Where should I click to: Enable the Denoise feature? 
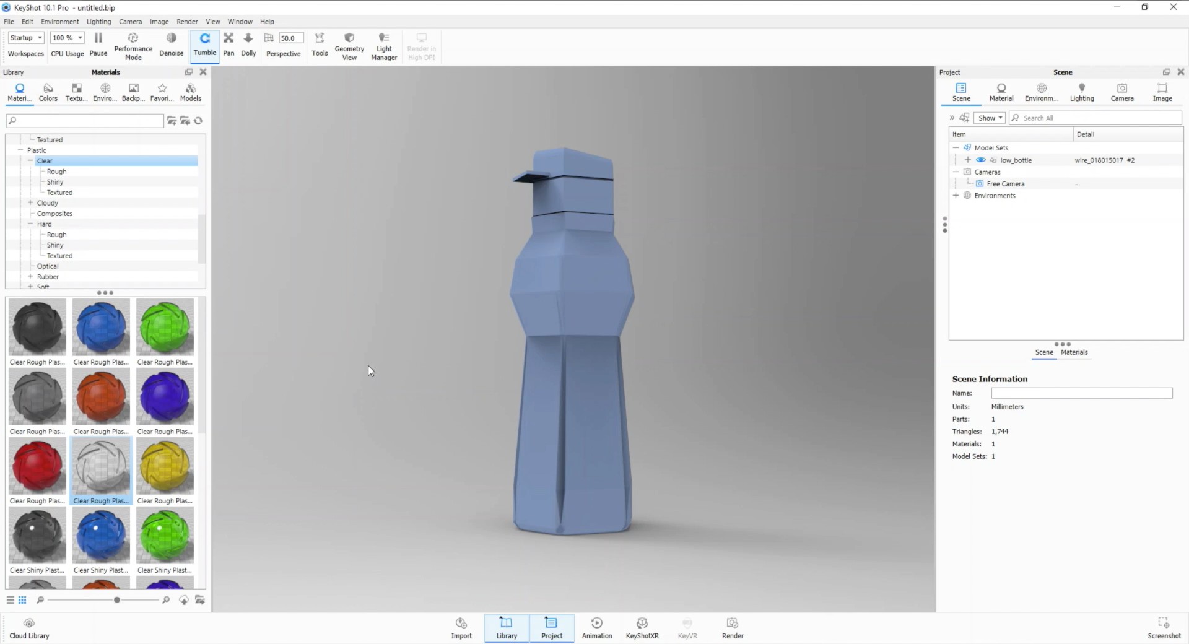point(171,43)
